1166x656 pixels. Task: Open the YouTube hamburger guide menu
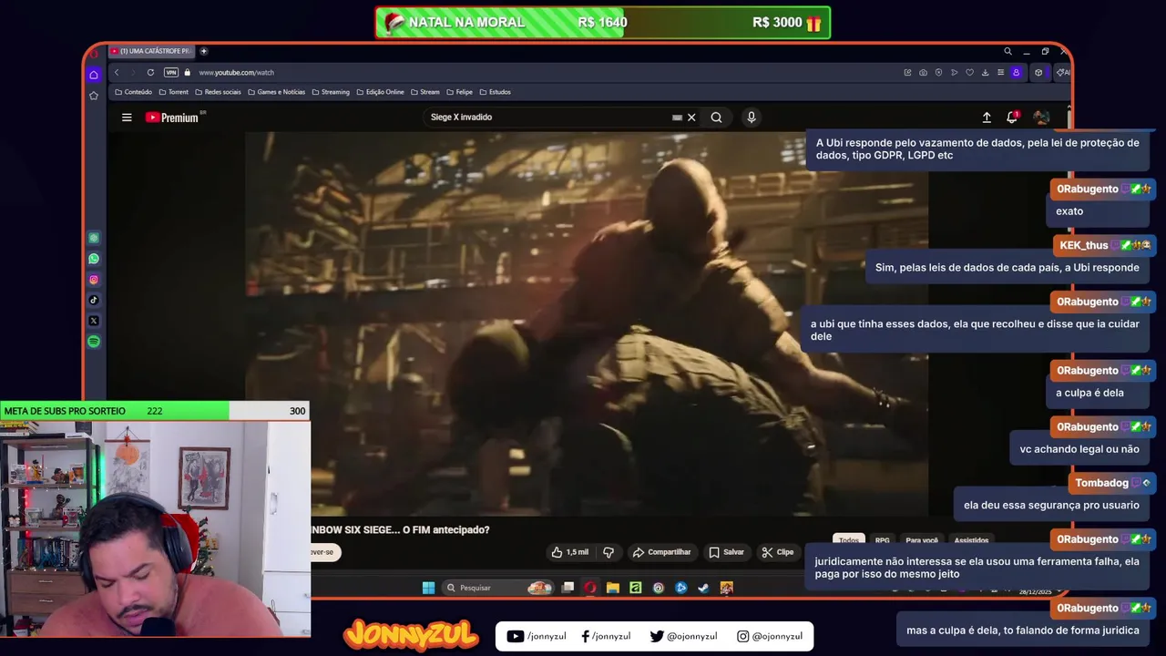127,118
